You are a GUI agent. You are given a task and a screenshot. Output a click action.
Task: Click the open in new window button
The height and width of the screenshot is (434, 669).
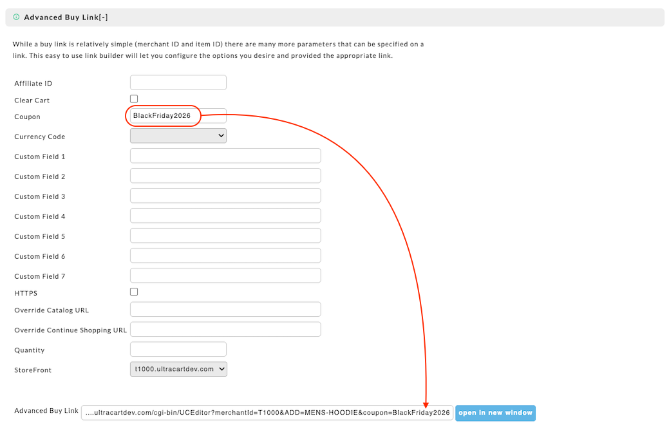click(495, 413)
